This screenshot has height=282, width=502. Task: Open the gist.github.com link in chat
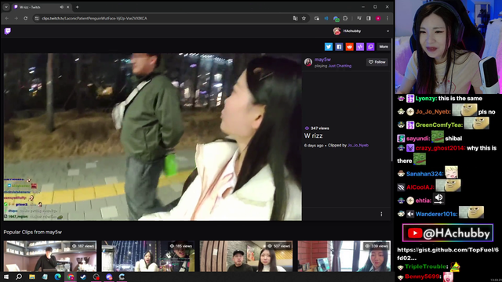pos(448,254)
